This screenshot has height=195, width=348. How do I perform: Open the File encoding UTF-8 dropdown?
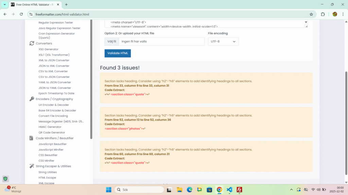[223, 42]
